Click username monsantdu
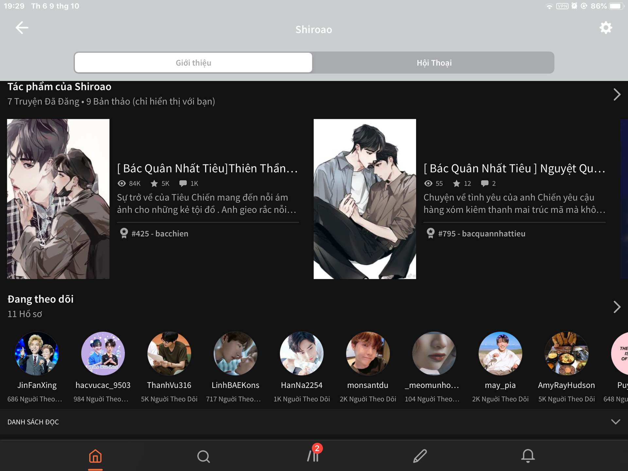628x471 pixels. pos(368,385)
